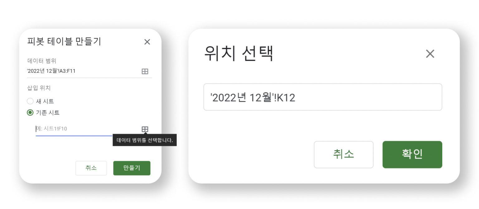The width and height of the screenshot is (479, 209).
Task: Click the 위치 선택 heading text
Action: tap(239, 54)
